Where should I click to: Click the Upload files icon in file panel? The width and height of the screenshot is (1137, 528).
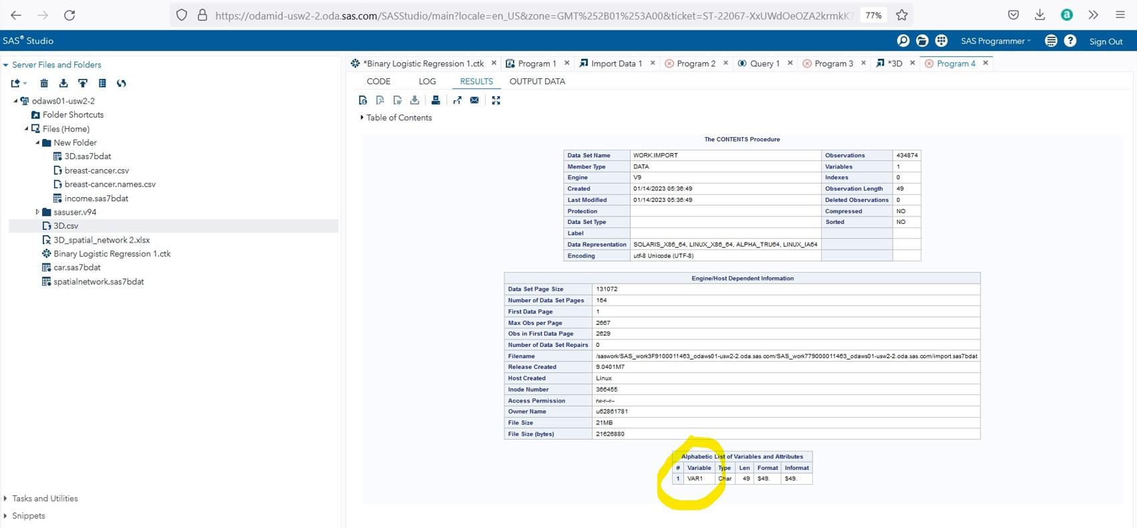tap(83, 84)
